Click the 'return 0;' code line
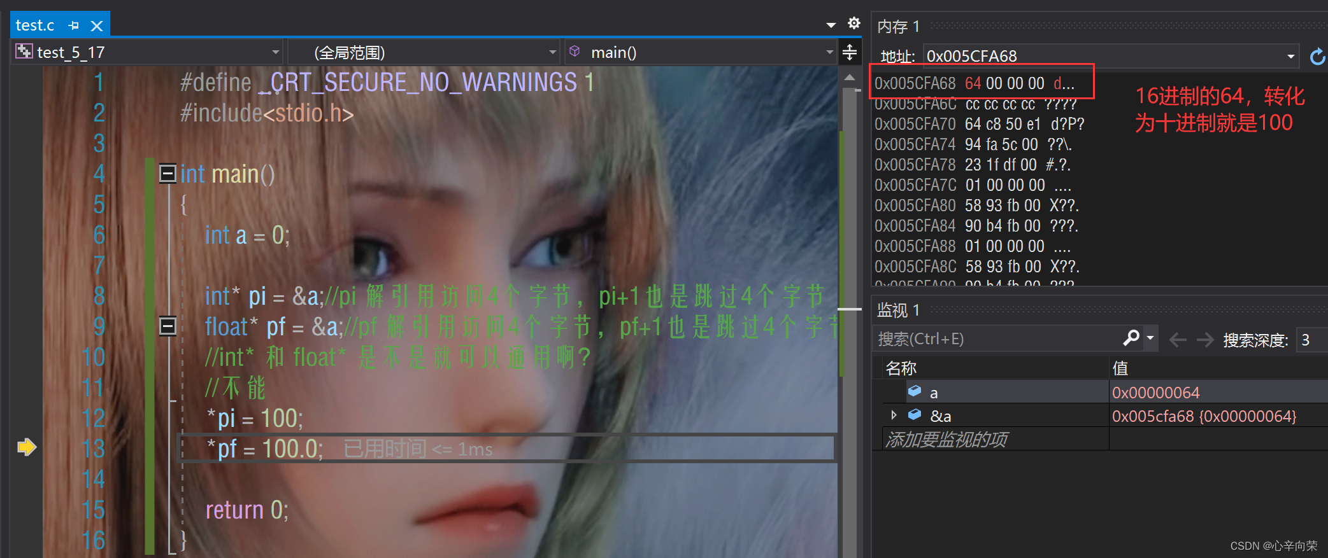Viewport: 1328px width, 558px height. (247, 510)
